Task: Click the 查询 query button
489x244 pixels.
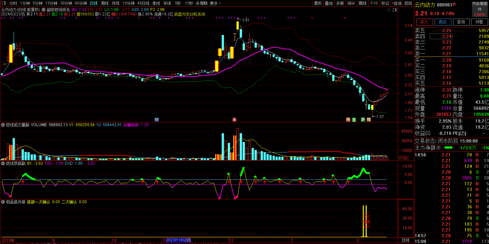Action: [x=461, y=22]
